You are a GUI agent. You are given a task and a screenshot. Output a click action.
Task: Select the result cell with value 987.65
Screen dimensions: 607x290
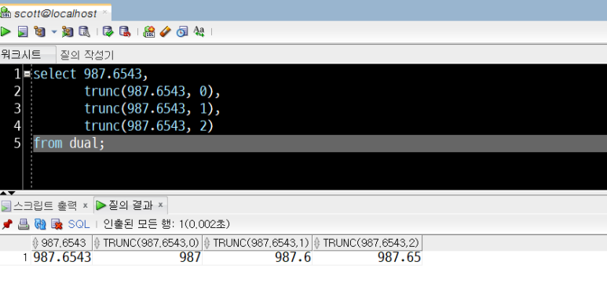pos(367,258)
